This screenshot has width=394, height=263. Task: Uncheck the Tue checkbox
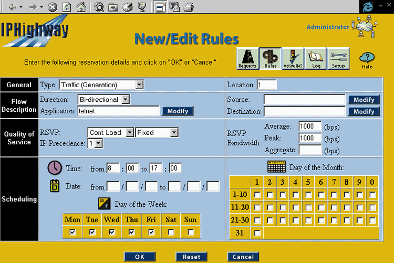point(92,232)
